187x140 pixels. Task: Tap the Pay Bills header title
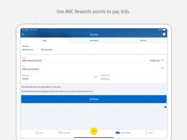(94, 35)
